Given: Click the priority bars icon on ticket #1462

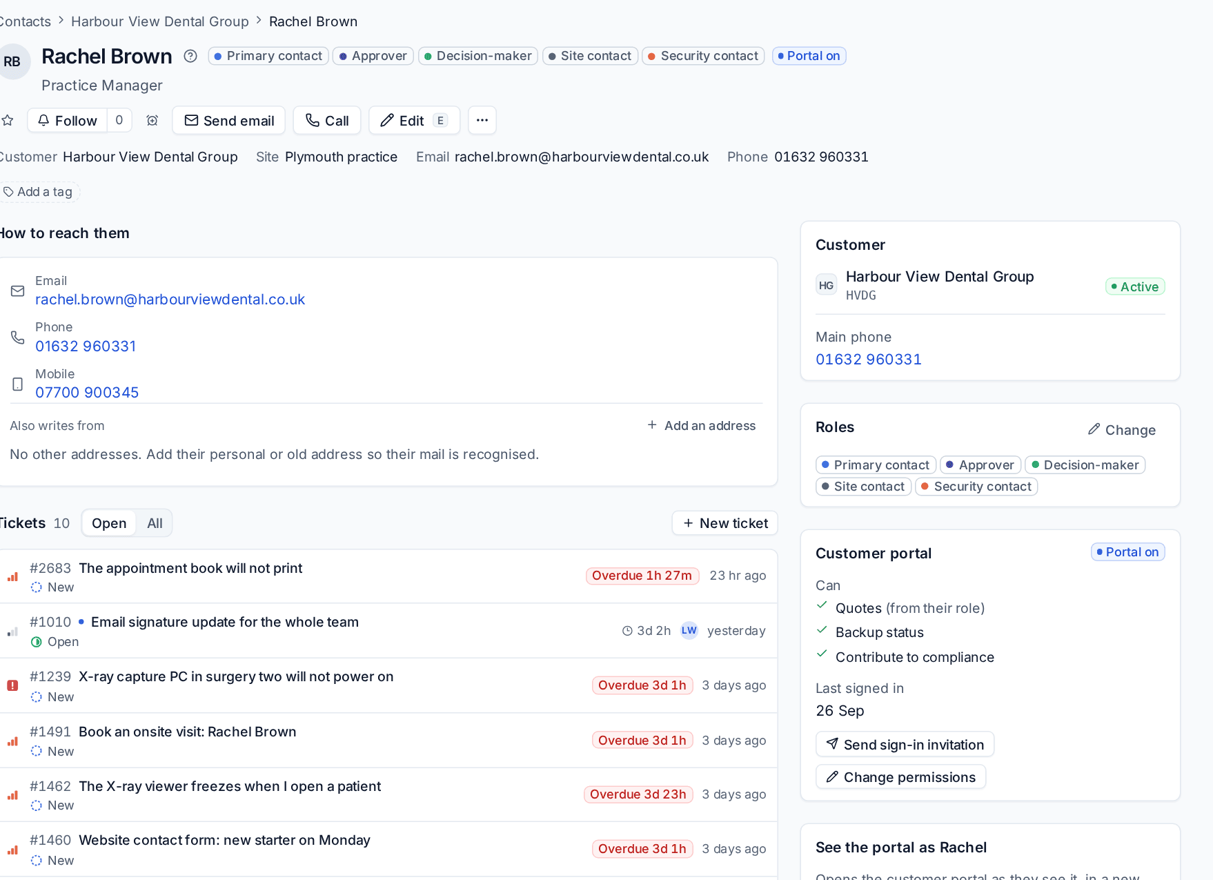Looking at the screenshot, I should point(12,795).
